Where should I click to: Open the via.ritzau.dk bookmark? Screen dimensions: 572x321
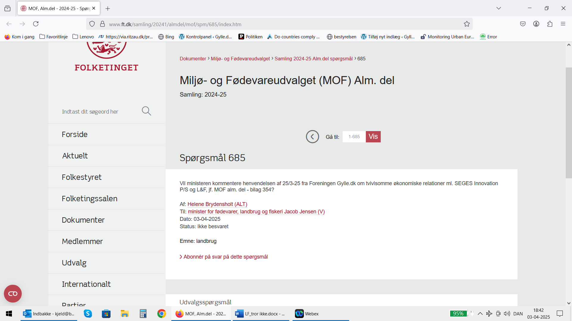tap(126, 37)
